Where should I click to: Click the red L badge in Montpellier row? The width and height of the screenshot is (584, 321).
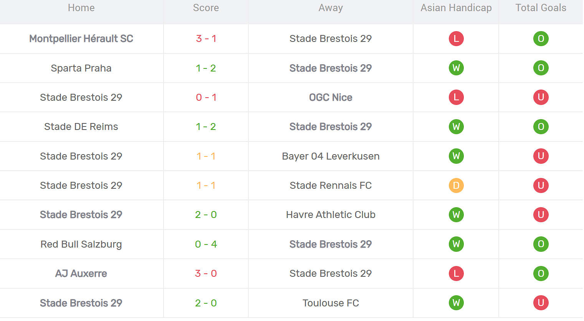pyautogui.click(x=456, y=38)
